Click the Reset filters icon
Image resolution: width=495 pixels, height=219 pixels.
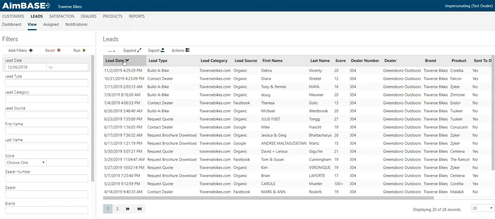[x=59, y=51]
